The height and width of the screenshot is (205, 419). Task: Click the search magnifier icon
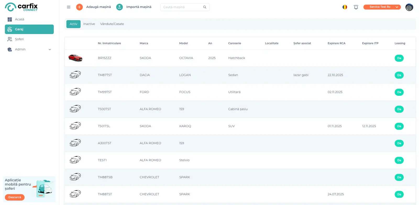(x=205, y=7)
